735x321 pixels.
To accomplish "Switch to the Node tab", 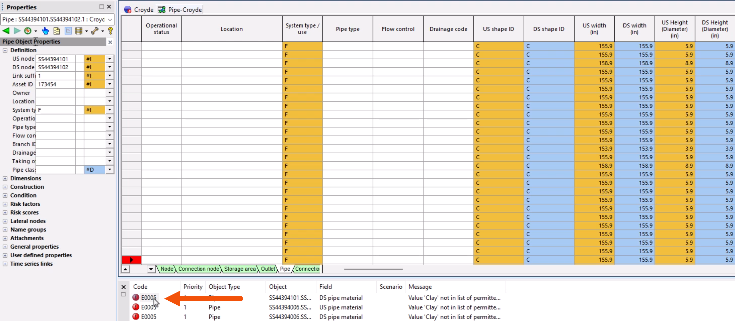I will point(167,269).
